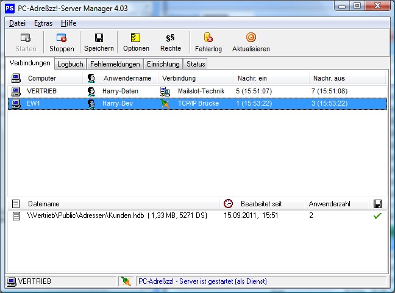Viewport: 395px width, 293px height.
Task: Click computer icon in Computer column header
Action: pos(16,78)
